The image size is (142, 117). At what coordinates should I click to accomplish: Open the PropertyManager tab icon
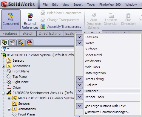click(x=13, y=42)
